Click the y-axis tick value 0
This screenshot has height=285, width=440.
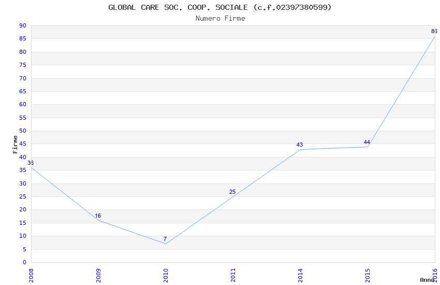25,262
